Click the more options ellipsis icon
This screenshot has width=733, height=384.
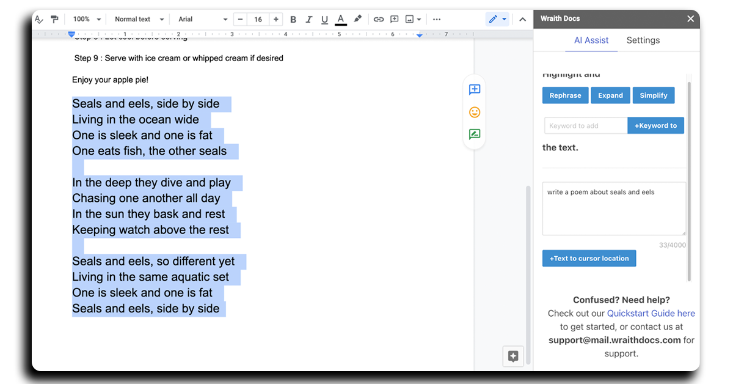[437, 20]
